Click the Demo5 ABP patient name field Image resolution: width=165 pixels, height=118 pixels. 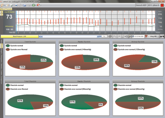click(x=141, y=5)
